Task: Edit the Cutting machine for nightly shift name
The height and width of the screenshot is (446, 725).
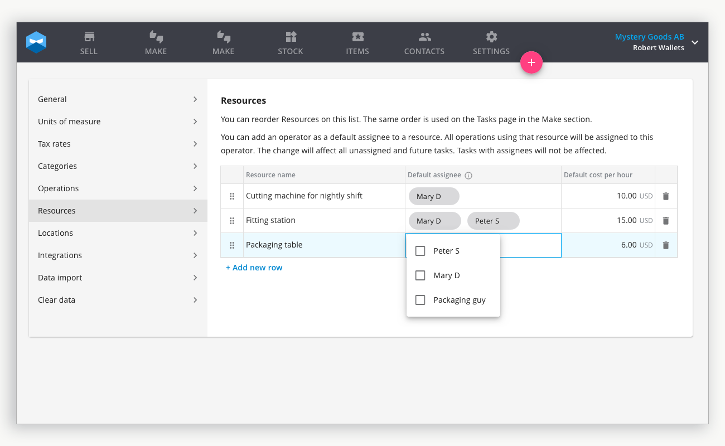Action: click(x=324, y=196)
